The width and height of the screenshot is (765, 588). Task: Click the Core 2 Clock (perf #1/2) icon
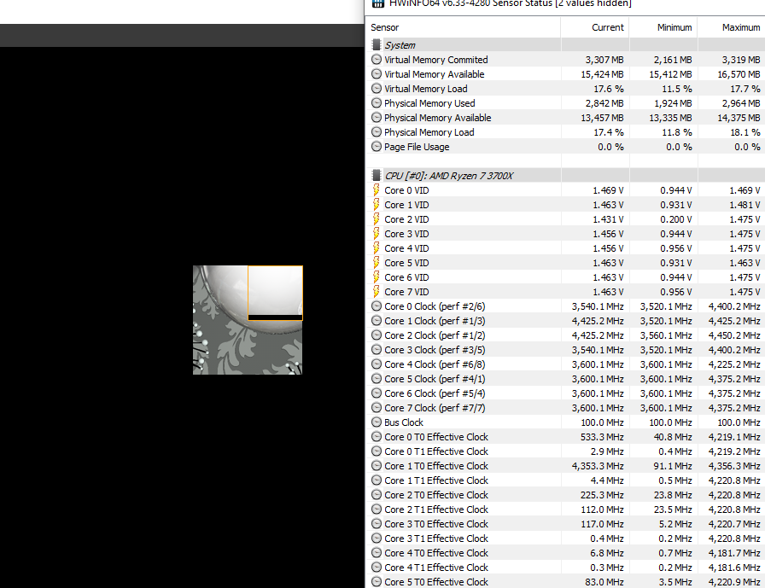coord(377,335)
